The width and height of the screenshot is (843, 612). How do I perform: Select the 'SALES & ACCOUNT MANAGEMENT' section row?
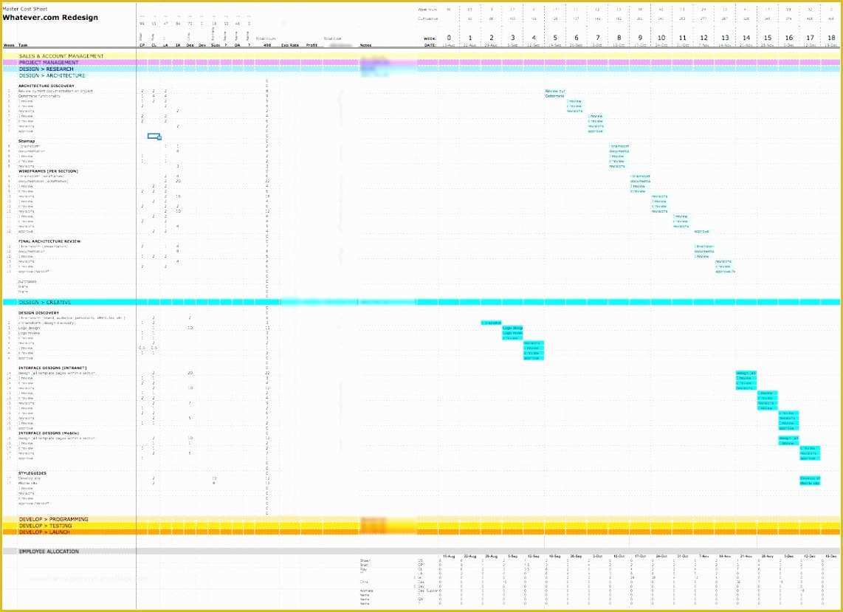click(421, 56)
